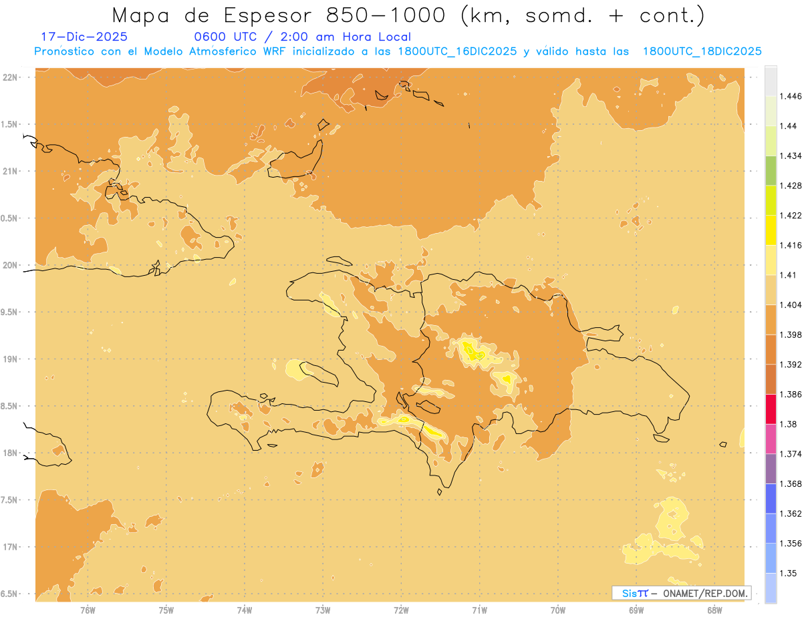Click the legend value '1.41'
This screenshot has width=802, height=619.
tap(788, 275)
